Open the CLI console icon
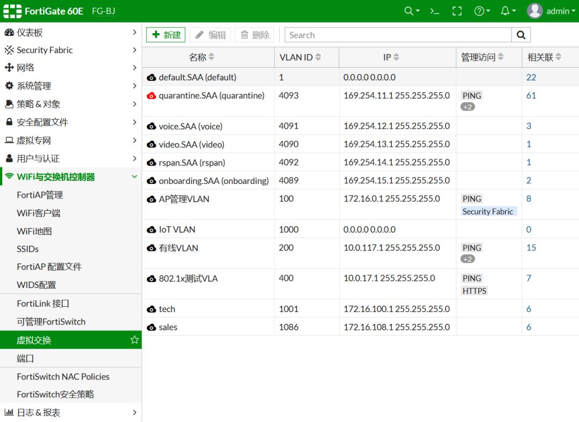 point(435,11)
